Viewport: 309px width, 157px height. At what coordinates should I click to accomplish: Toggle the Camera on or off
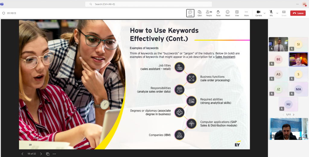click(258, 13)
